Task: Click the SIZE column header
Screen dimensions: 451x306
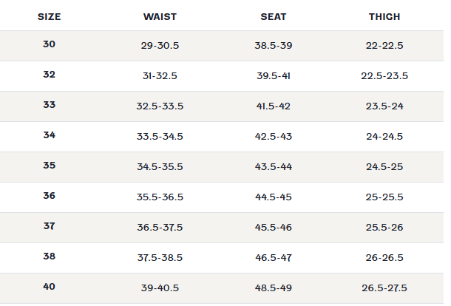Action: click(50, 17)
